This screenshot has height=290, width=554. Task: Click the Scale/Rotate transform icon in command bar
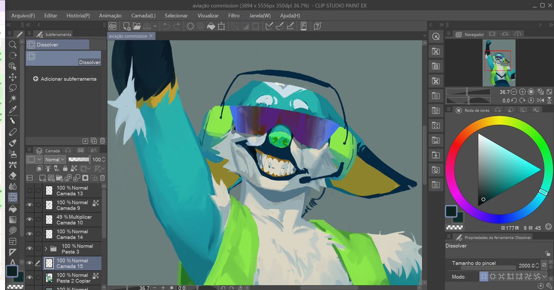(221, 26)
